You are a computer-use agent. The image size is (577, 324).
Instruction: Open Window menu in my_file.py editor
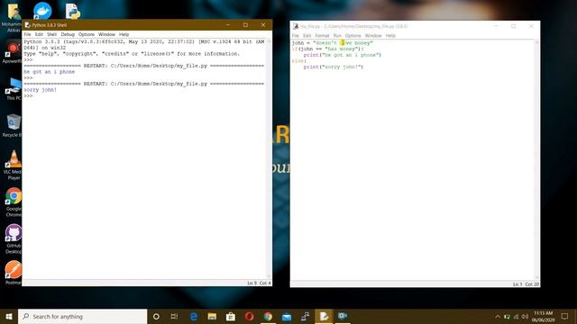coord(373,36)
